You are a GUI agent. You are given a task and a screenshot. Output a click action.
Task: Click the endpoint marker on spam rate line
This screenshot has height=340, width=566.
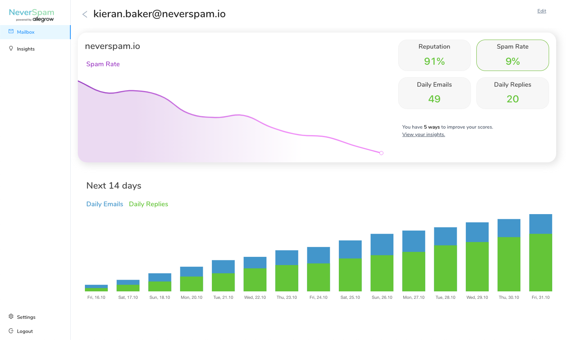point(381,153)
